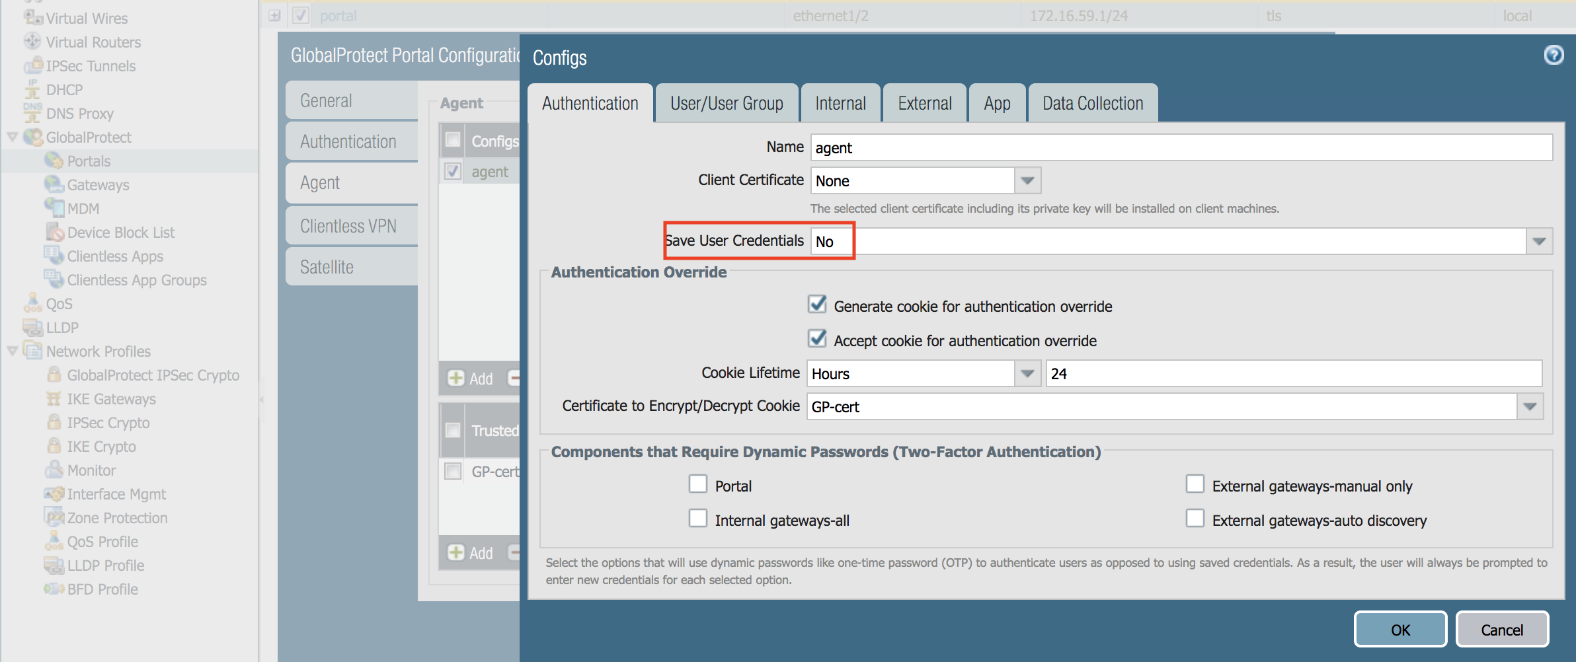The width and height of the screenshot is (1576, 662).
Task: Check External gateways-auto discovery option
Action: [x=1195, y=519]
